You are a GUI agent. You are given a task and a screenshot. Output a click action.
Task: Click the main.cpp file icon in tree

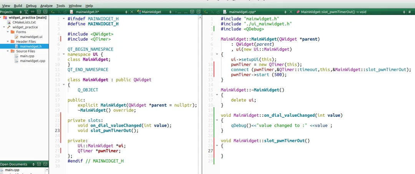17,56
